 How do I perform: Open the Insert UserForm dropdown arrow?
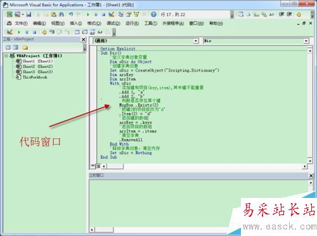(22, 15)
